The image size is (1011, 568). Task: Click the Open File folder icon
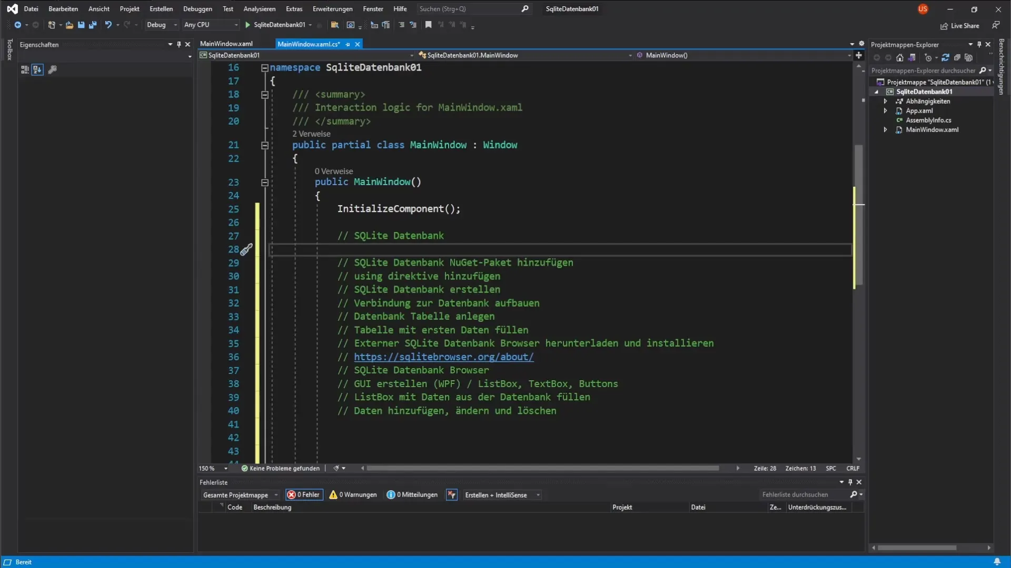point(69,25)
